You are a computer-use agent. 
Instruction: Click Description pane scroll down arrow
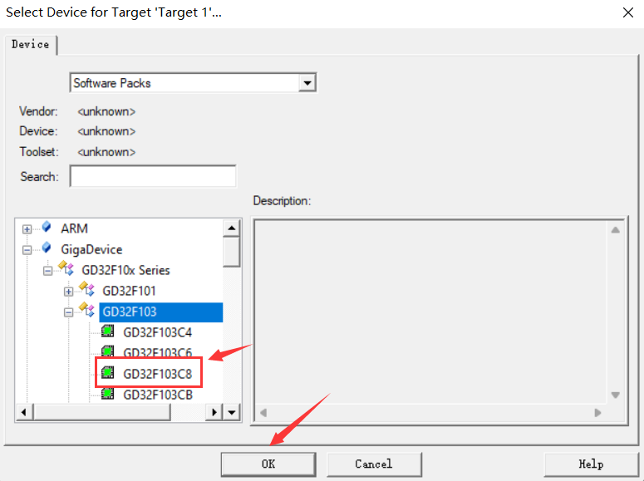[615, 395]
